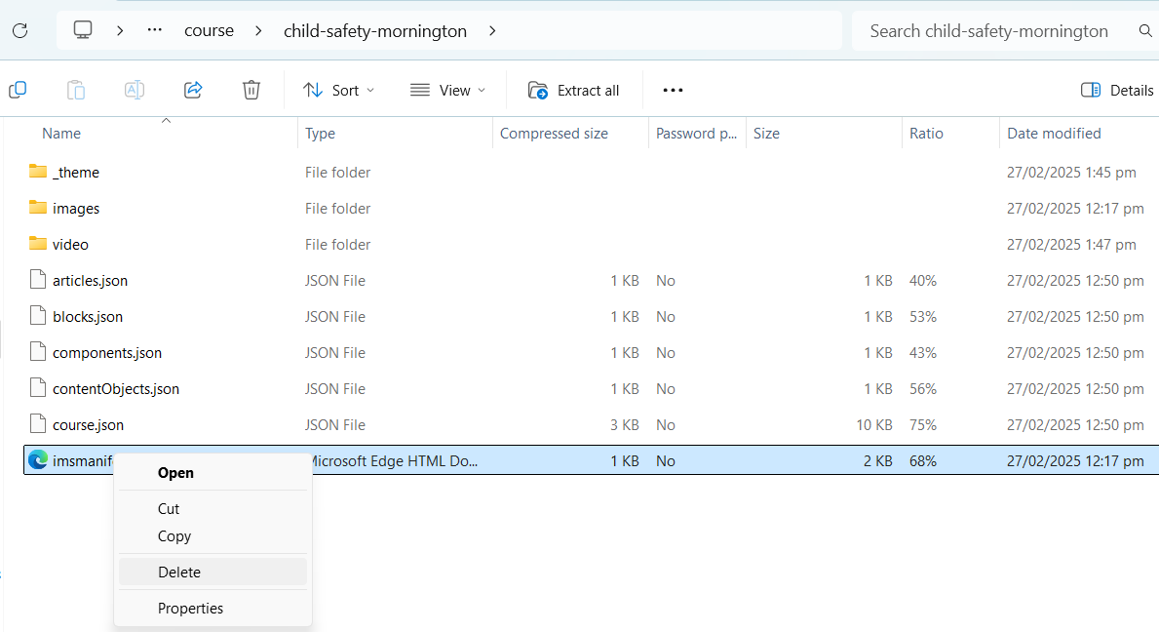
Task: Select the _theme folder
Action: click(76, 173)
